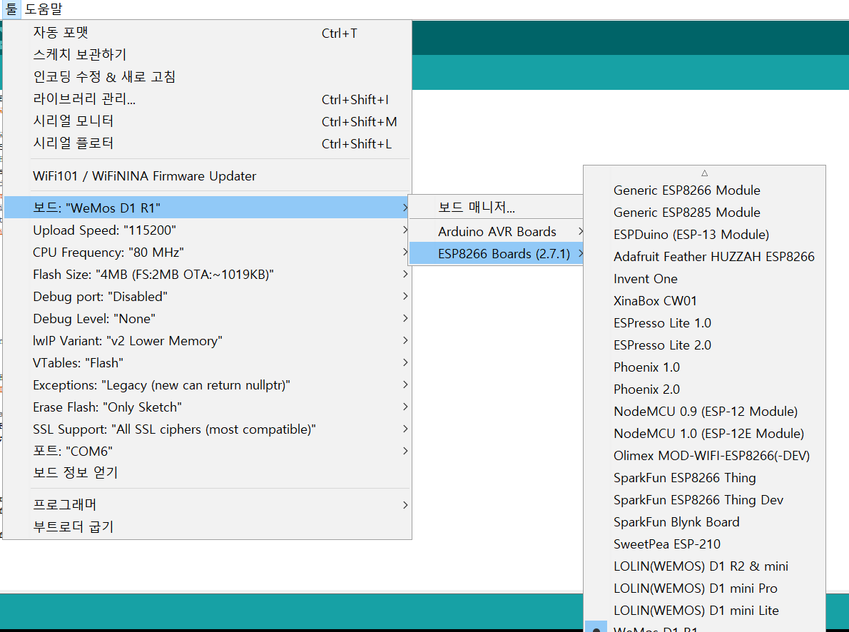849x632 pixels.
Task: Select LOLIN(WEMOS) D1 mini Lite board
Action: tap(704, 611)
